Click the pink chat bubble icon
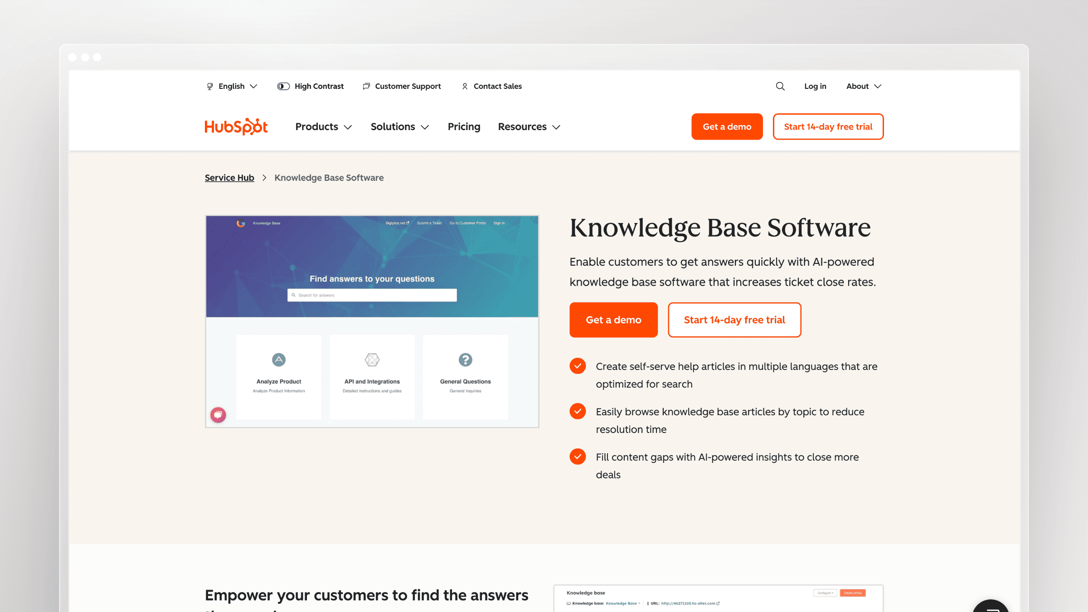This screenshot has width=1088, height=612. point(218,415)
